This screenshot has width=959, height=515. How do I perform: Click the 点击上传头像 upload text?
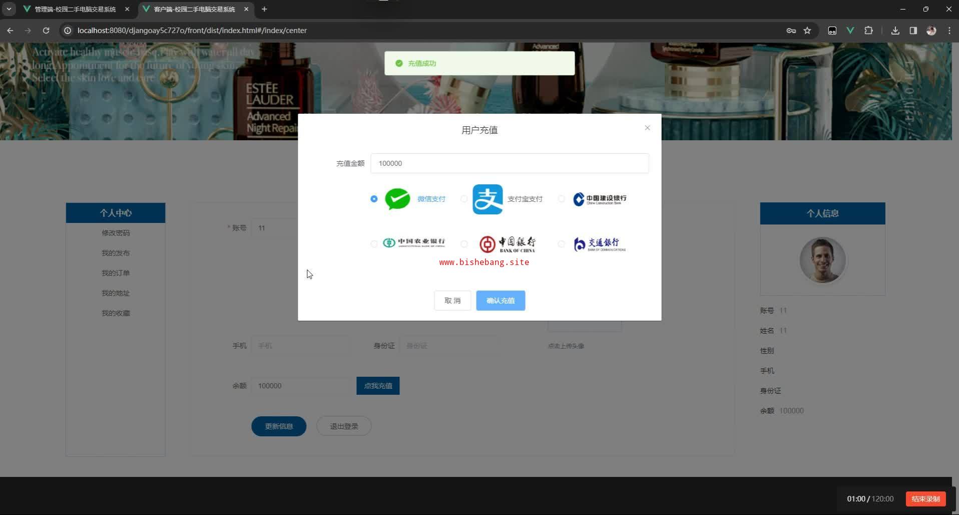(566, 346)
